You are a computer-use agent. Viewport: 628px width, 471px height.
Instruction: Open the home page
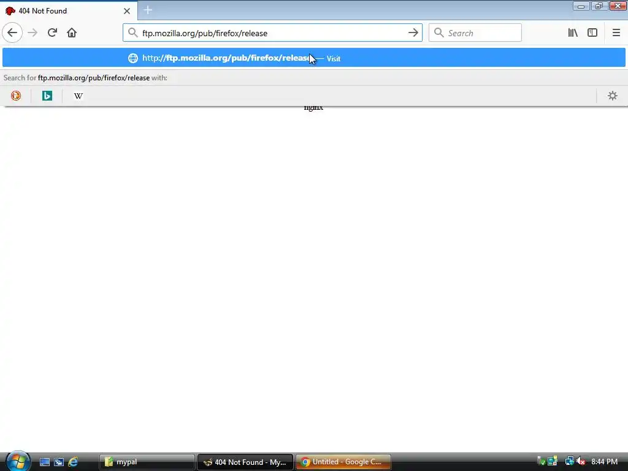pos(72,33)
